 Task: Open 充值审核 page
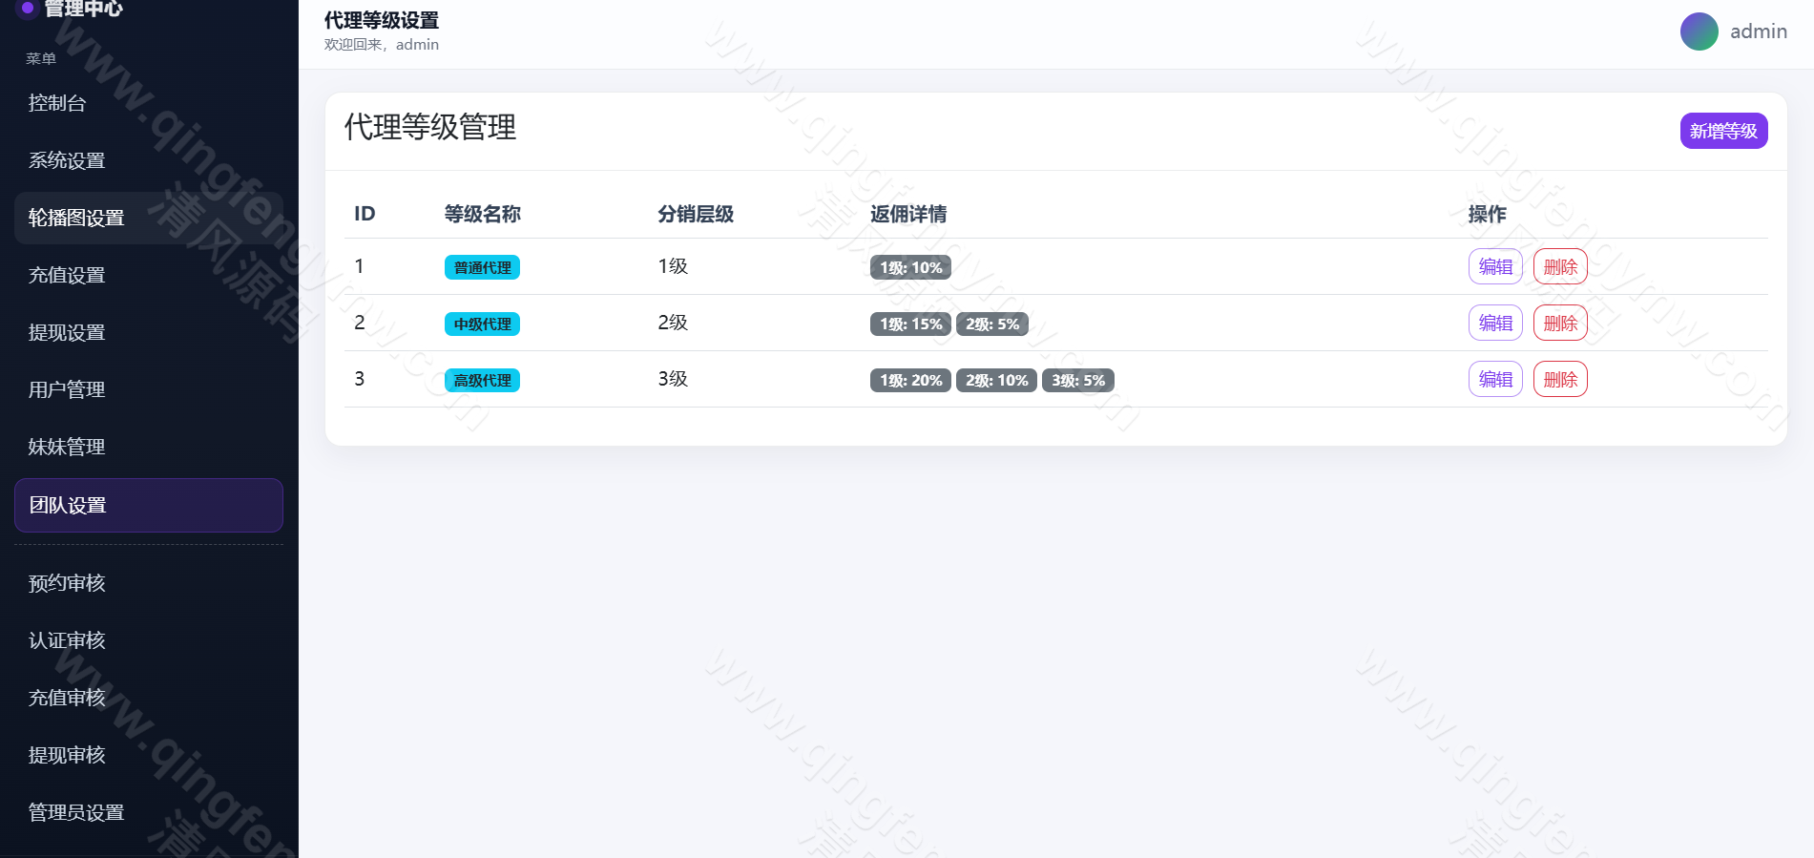click(x=149, y=698)
